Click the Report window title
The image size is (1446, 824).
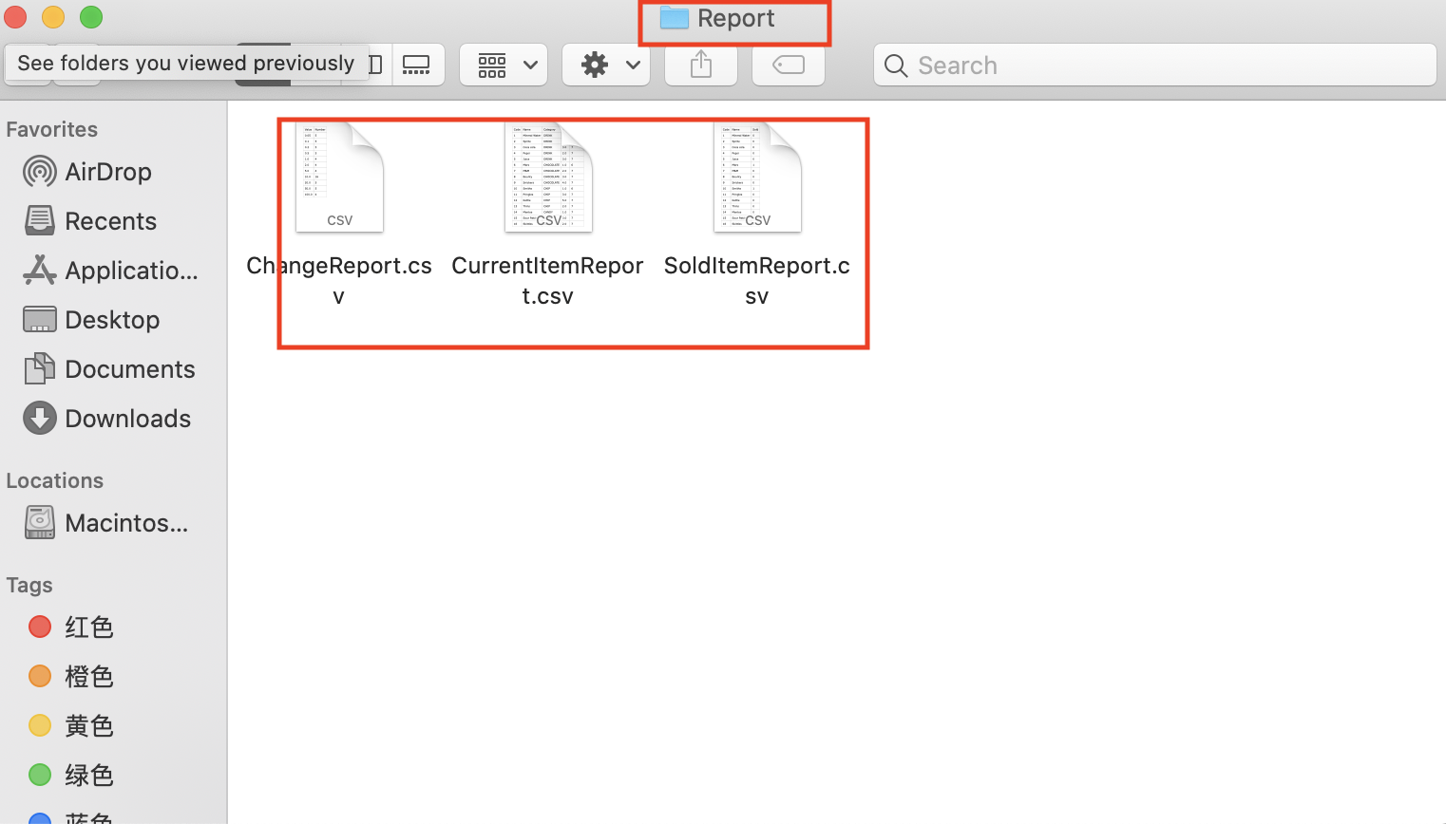tap(734, 17)
